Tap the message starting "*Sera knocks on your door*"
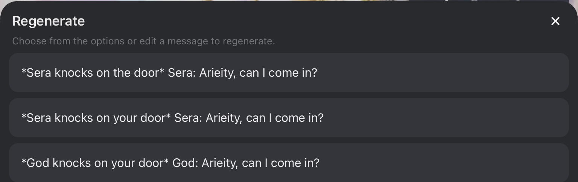This screenshot has height=182, width=578. coord(93,118)
